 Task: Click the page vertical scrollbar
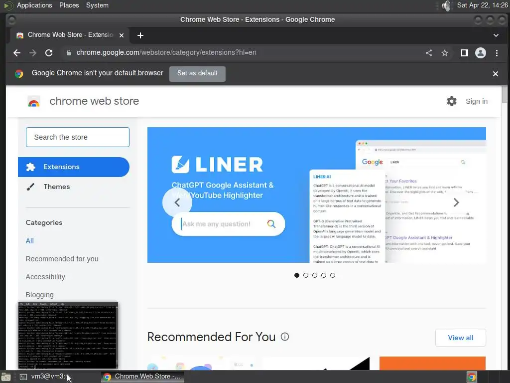[x=505, y=94]
